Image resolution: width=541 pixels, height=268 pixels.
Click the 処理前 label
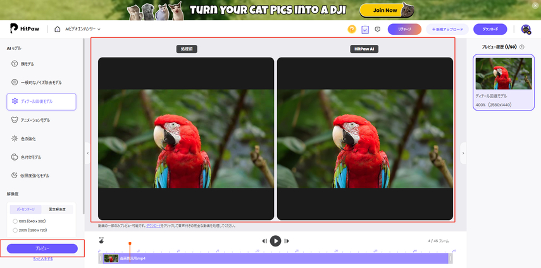(187, 49)
